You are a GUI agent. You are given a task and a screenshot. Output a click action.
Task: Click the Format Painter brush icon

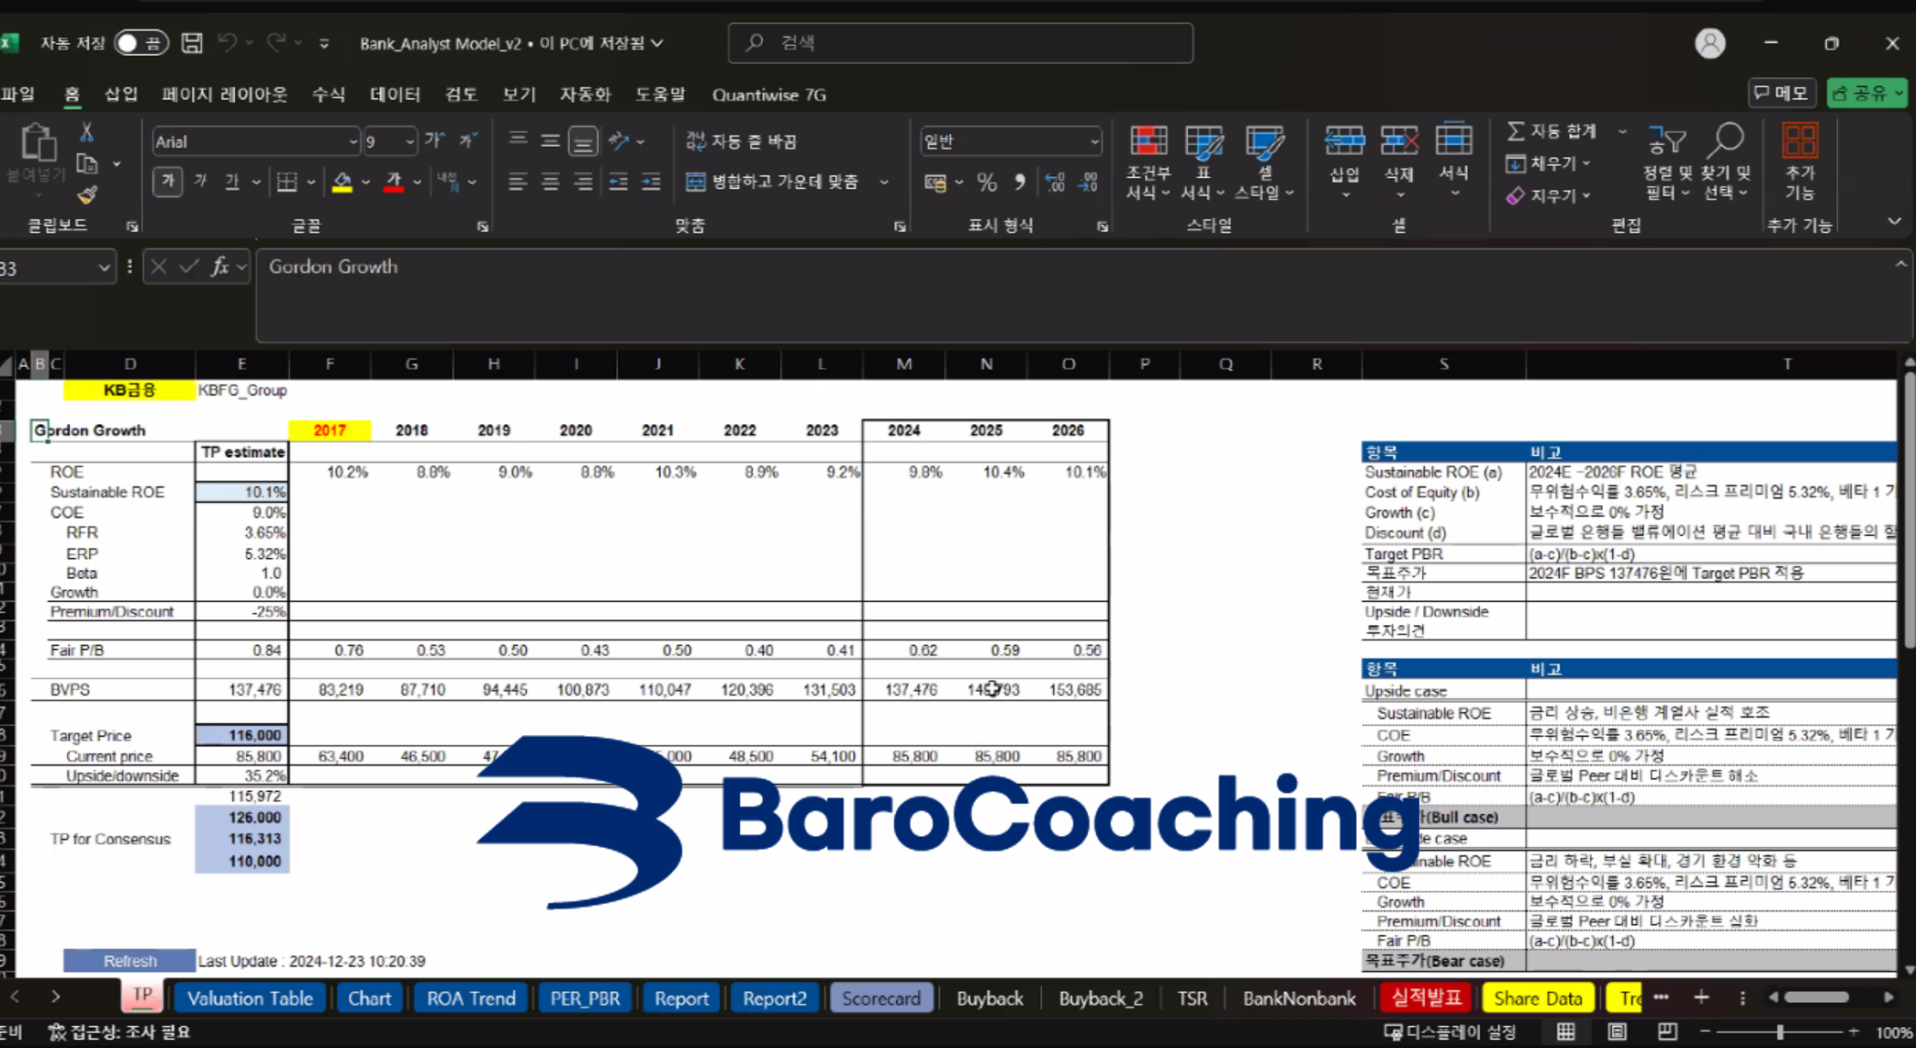pos(87,195)
